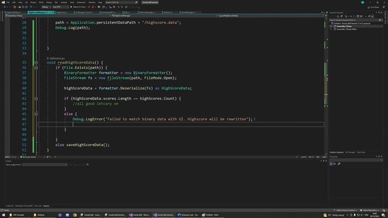Open the class navigation dropdown above code
This screenshot has width=388, height=218.
pyautogui.click(x=164, y=16)
